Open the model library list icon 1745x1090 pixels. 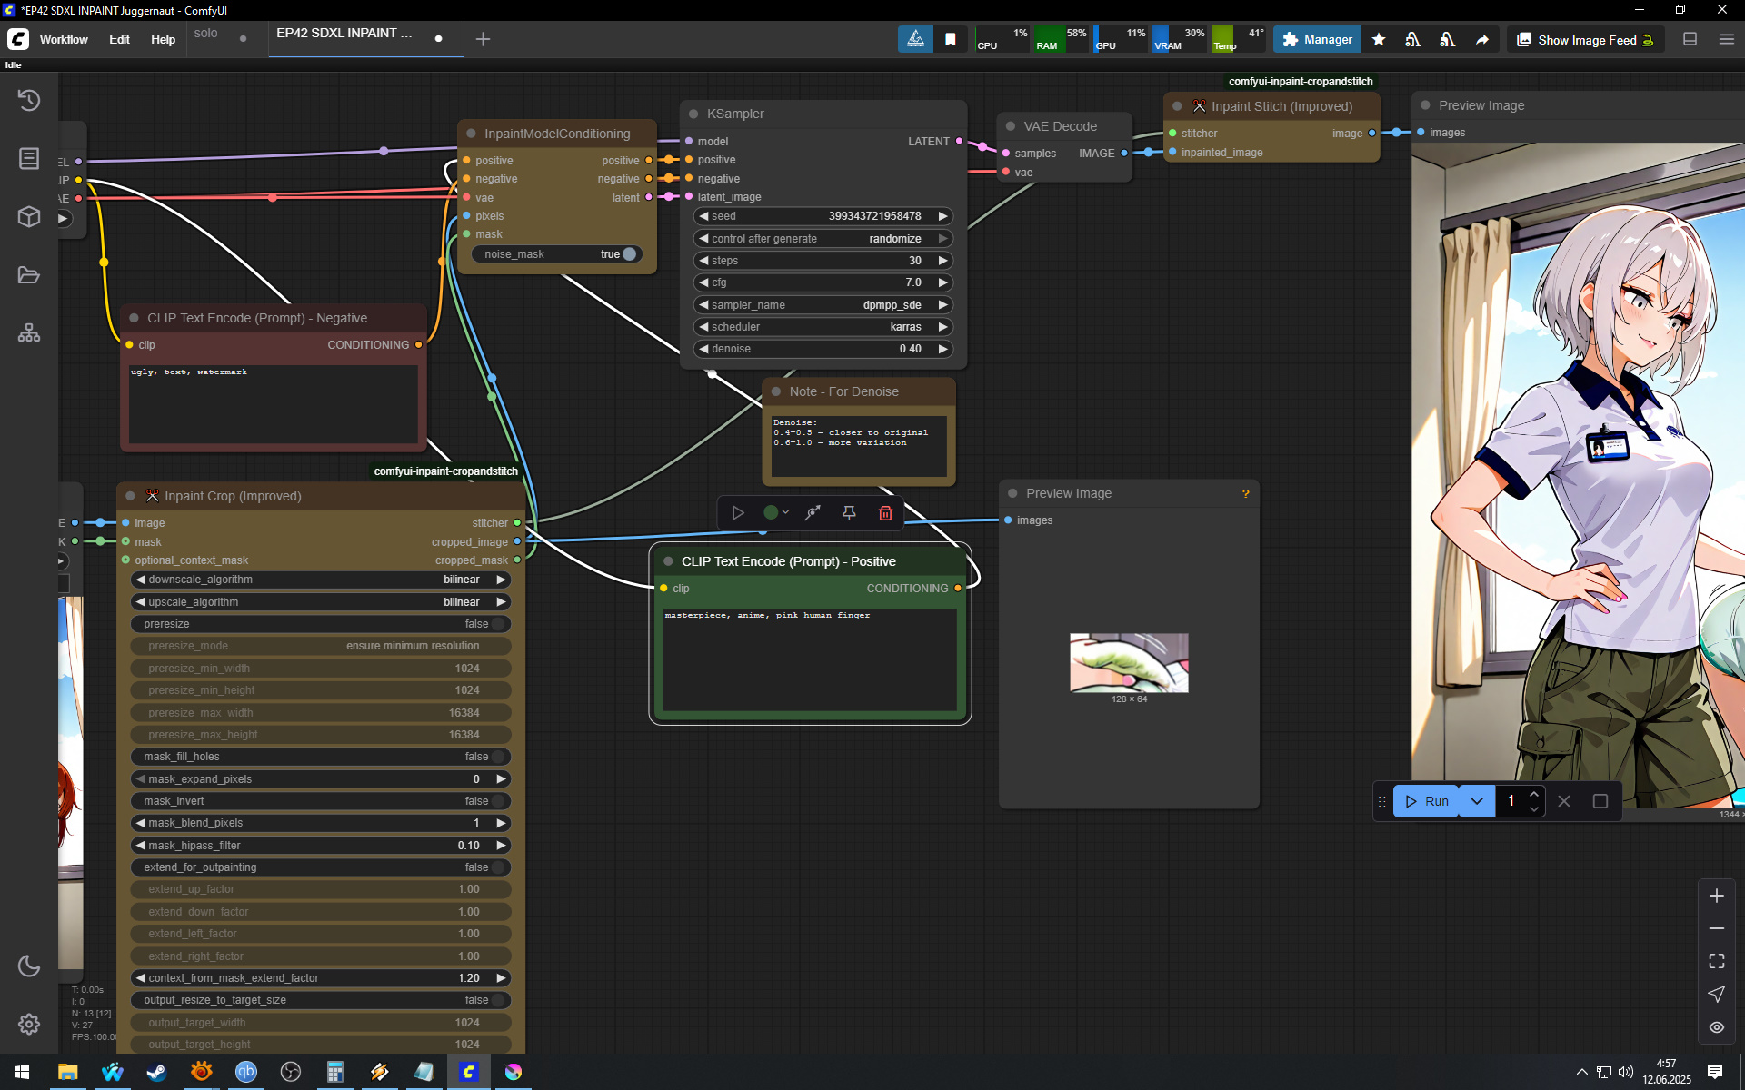pyautogui.click(x=29, y=158)
